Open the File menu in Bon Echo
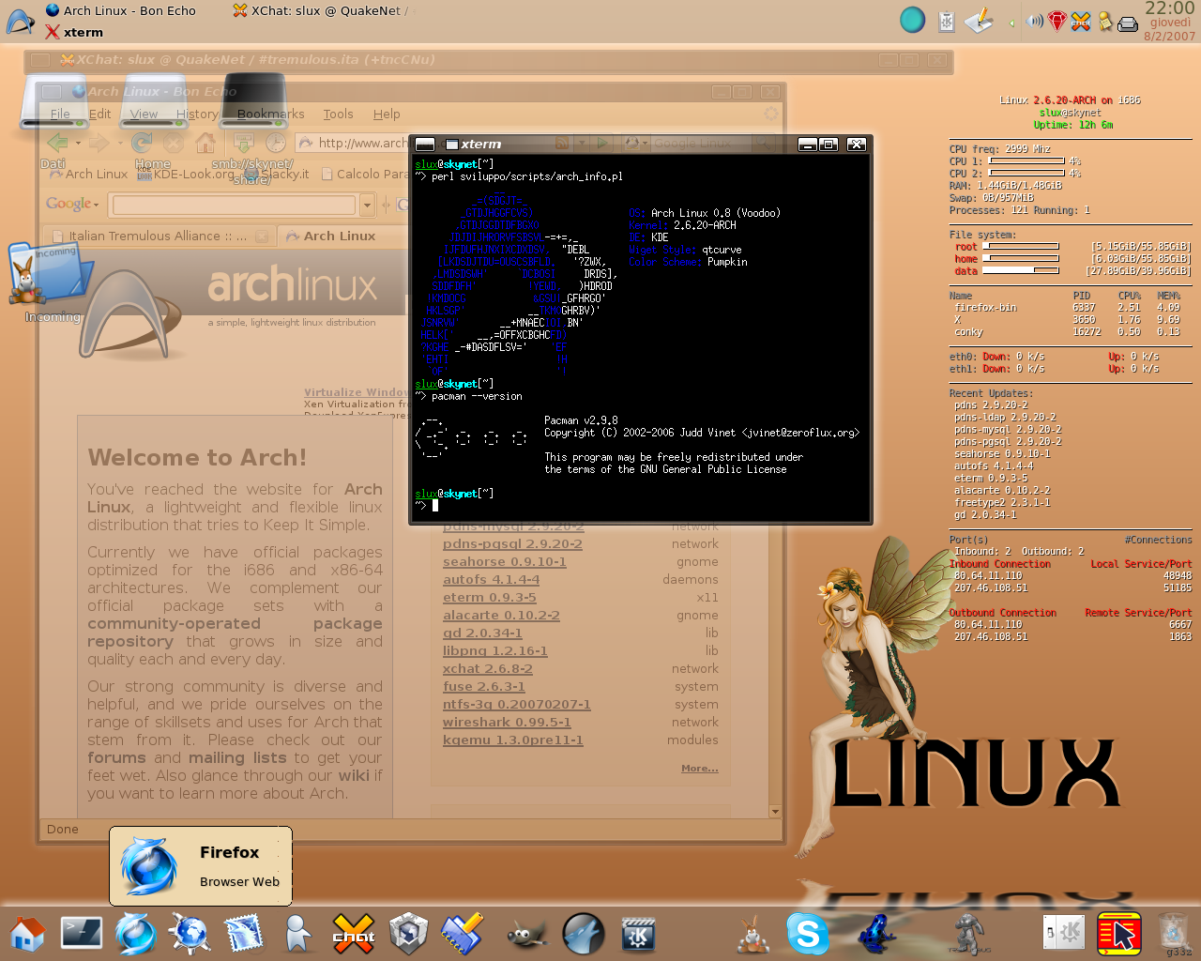The image size is (1201, 961). click(x=60, y=114)
